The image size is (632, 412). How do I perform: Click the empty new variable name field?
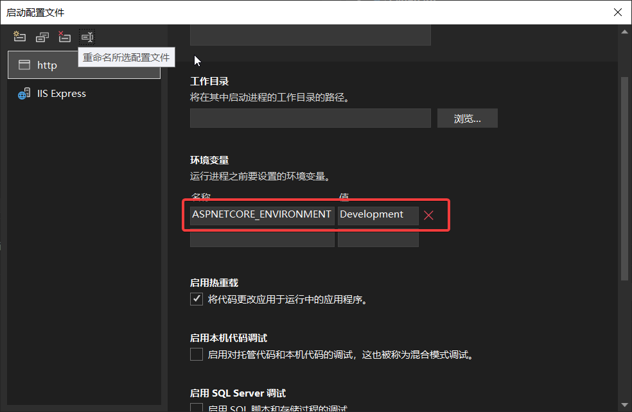pyautogui.click(x=262, y=239)
